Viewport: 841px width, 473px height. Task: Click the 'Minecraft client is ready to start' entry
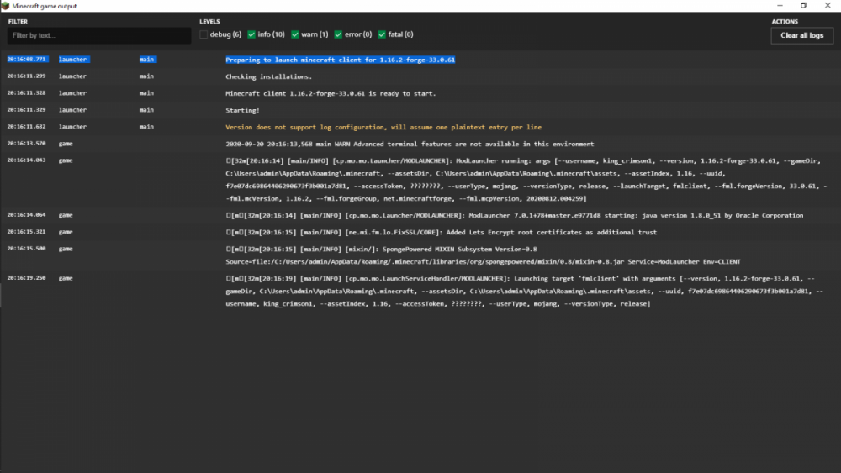[x=331, y=93]
